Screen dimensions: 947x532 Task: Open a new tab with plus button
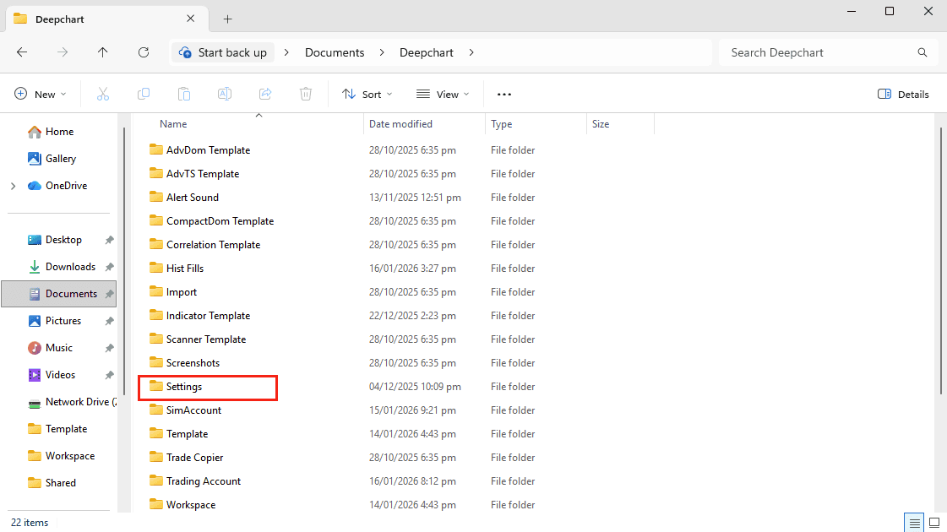click(228, 19)
